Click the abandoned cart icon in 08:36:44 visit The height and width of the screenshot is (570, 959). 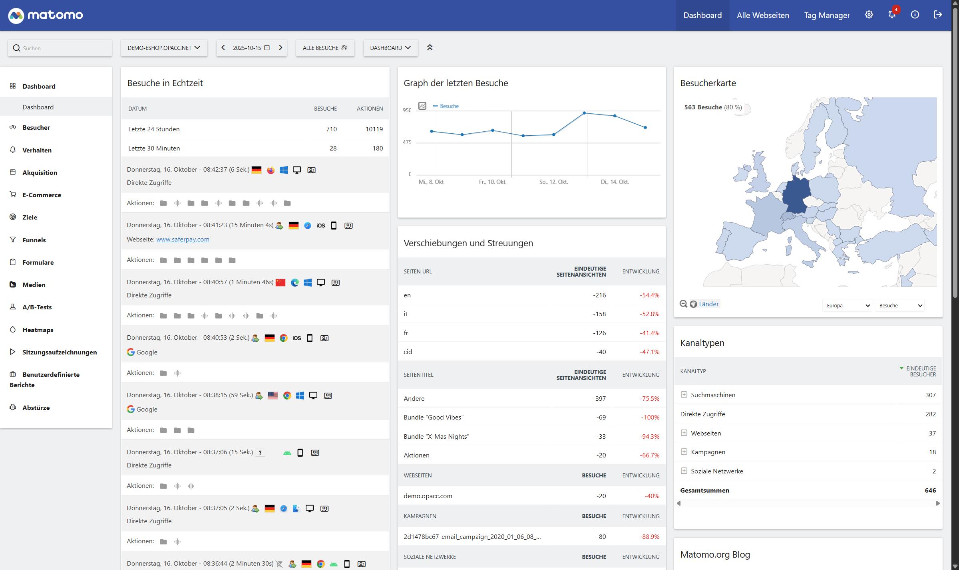point(279,564)
